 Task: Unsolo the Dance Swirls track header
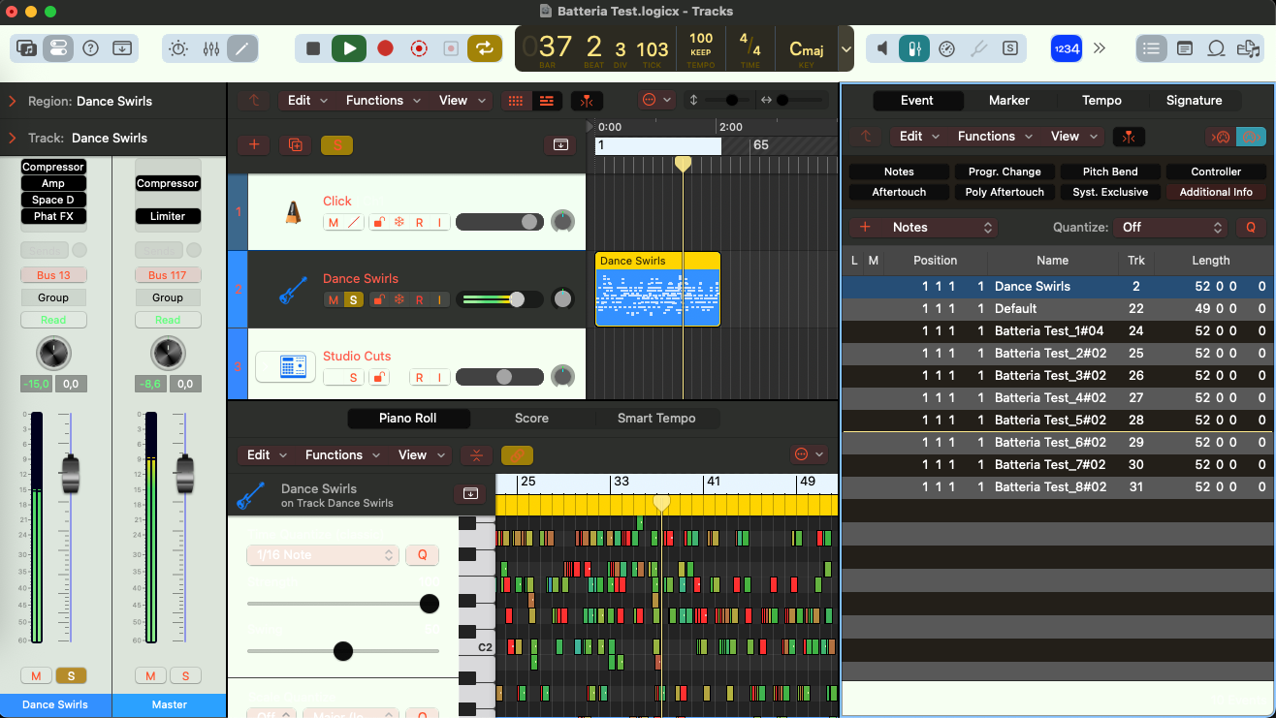click(354, 300)
